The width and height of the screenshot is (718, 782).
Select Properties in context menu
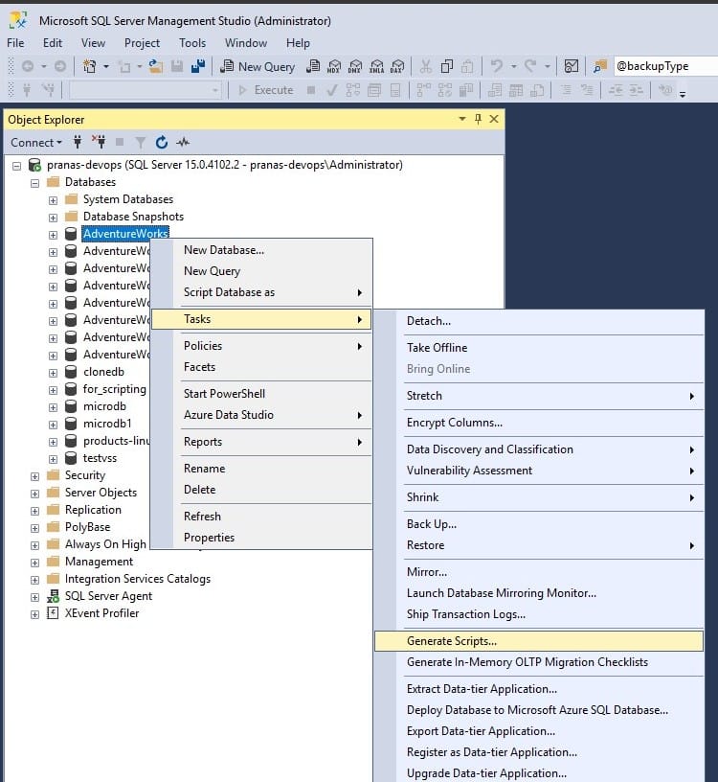point(261,537)
